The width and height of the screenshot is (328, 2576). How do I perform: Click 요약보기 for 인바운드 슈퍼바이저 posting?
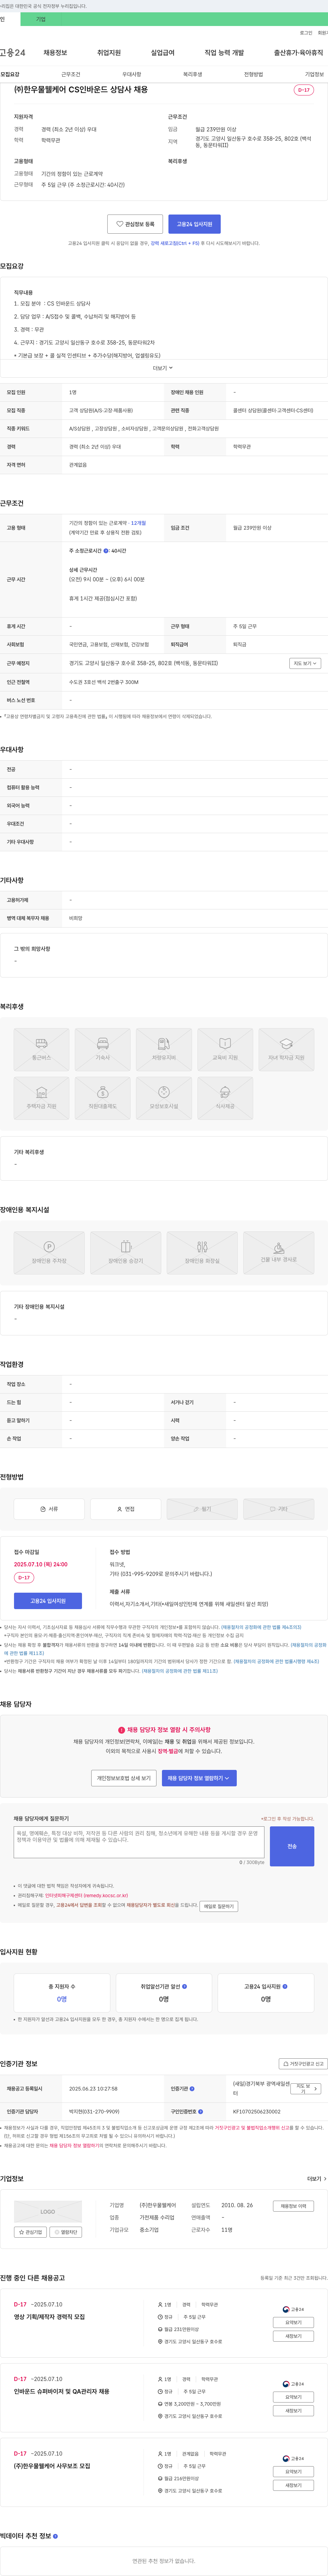pos(293,2397)
